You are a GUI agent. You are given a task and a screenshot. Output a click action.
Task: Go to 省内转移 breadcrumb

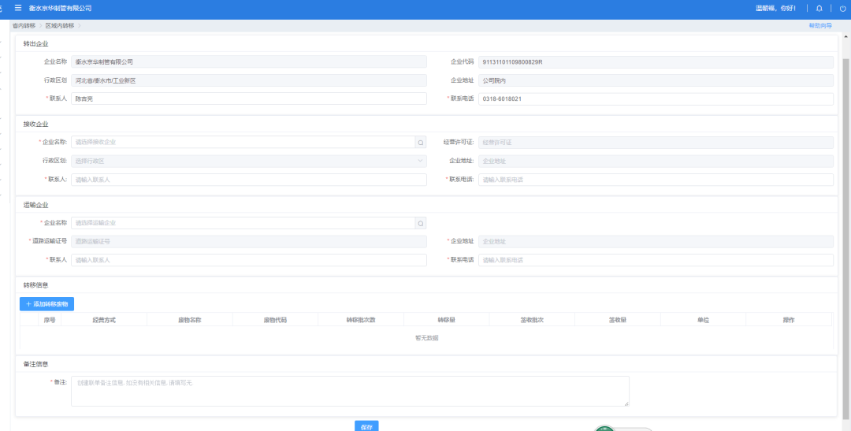tap(24, 26)
